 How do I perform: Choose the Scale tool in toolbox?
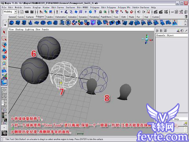click(x=4, y=57)
